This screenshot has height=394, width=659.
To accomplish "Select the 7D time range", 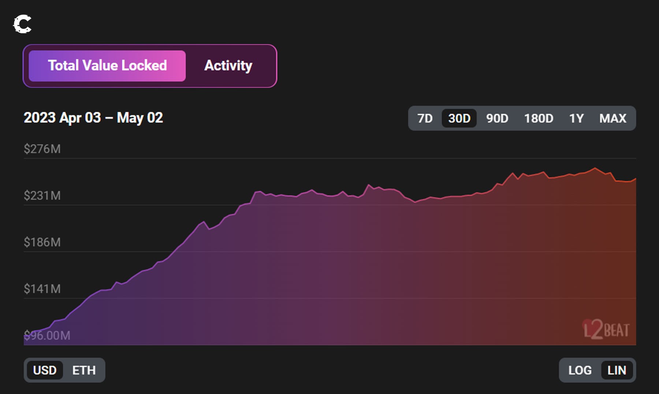I will 425,118.
